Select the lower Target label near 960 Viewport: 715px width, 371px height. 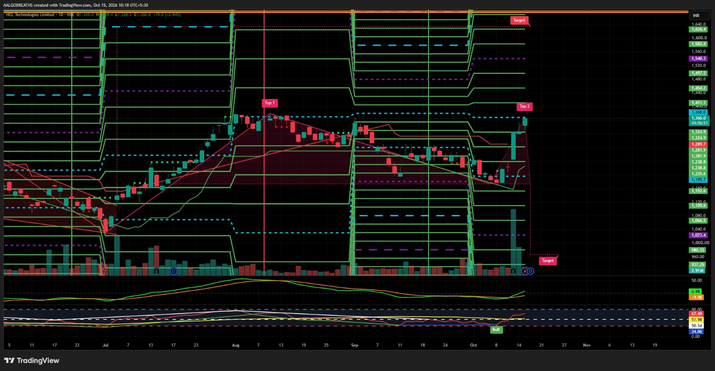point(548,261)
